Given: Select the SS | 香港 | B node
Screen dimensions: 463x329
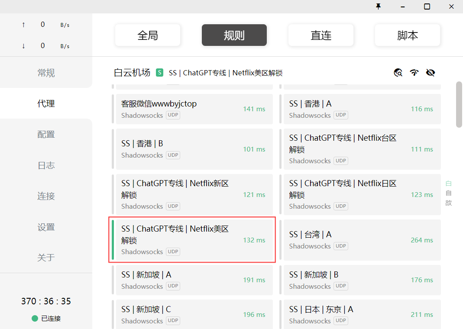Looking at the screenshot, I should [x=194, y=149].
